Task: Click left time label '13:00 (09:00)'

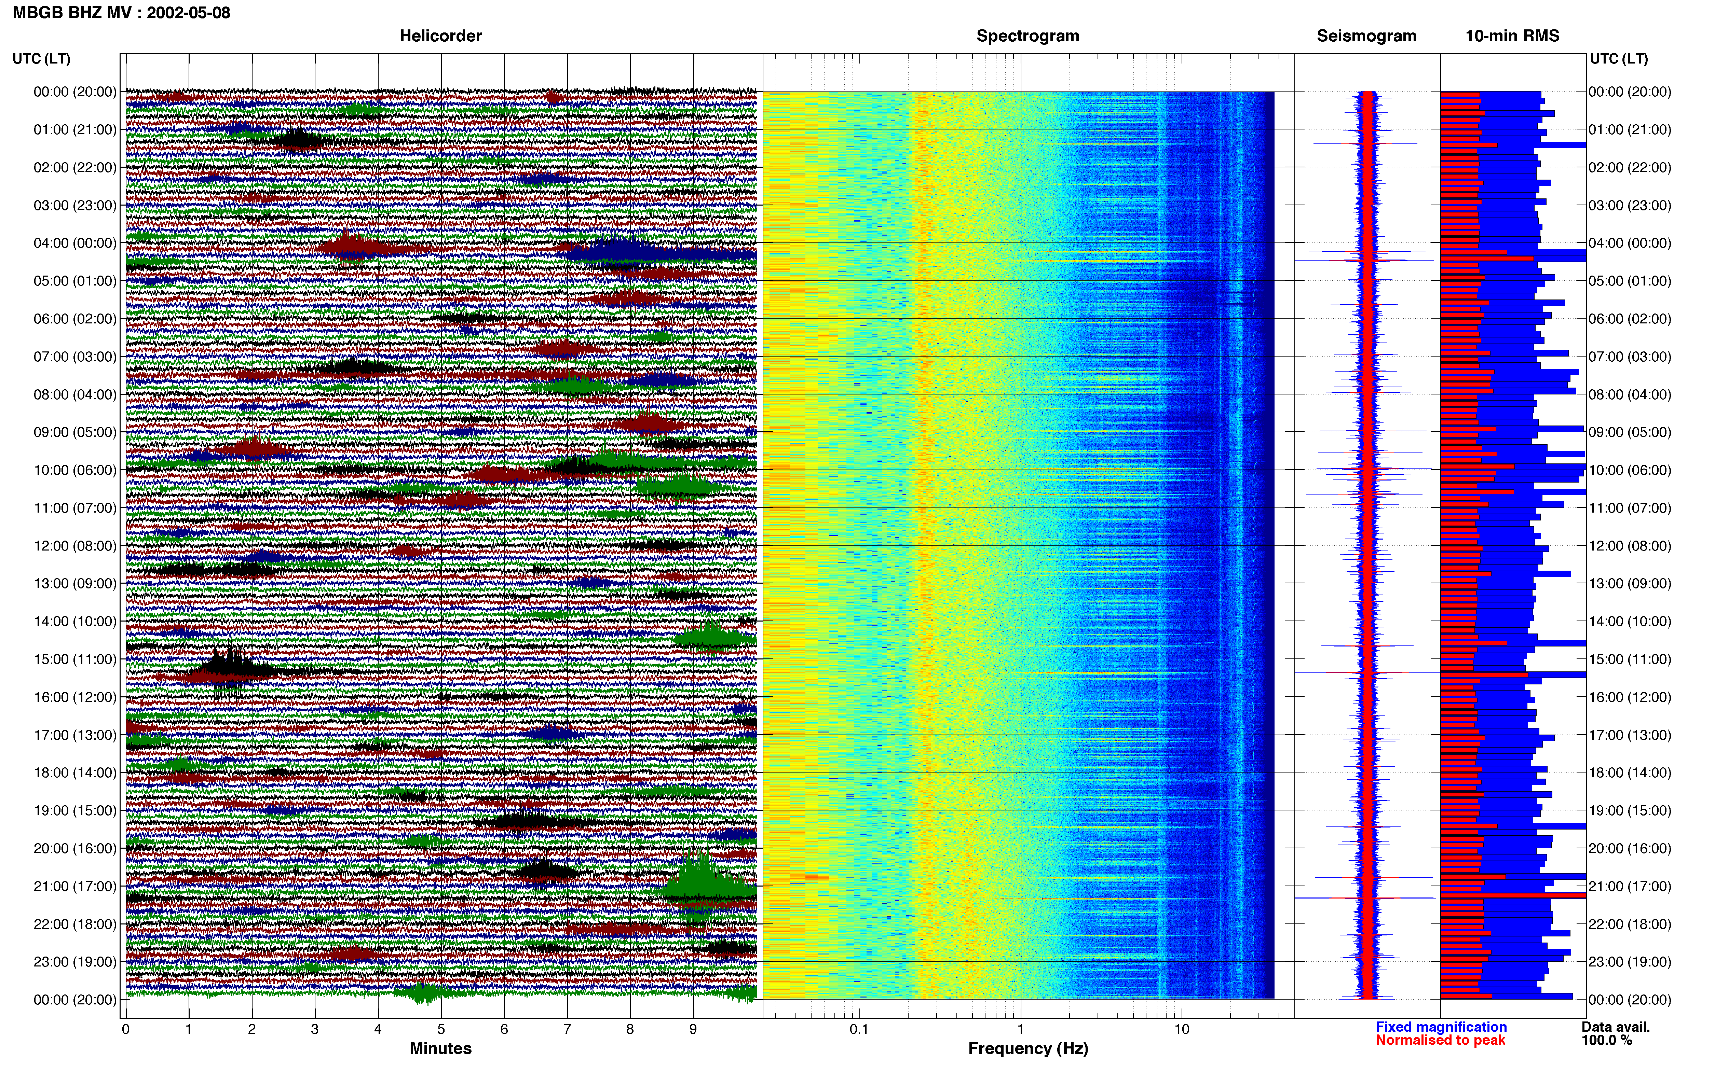Action: tap(74, 584)
